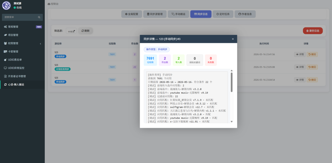Click the 刷新 button
The image size is (332, 163).
click(86, 31)
